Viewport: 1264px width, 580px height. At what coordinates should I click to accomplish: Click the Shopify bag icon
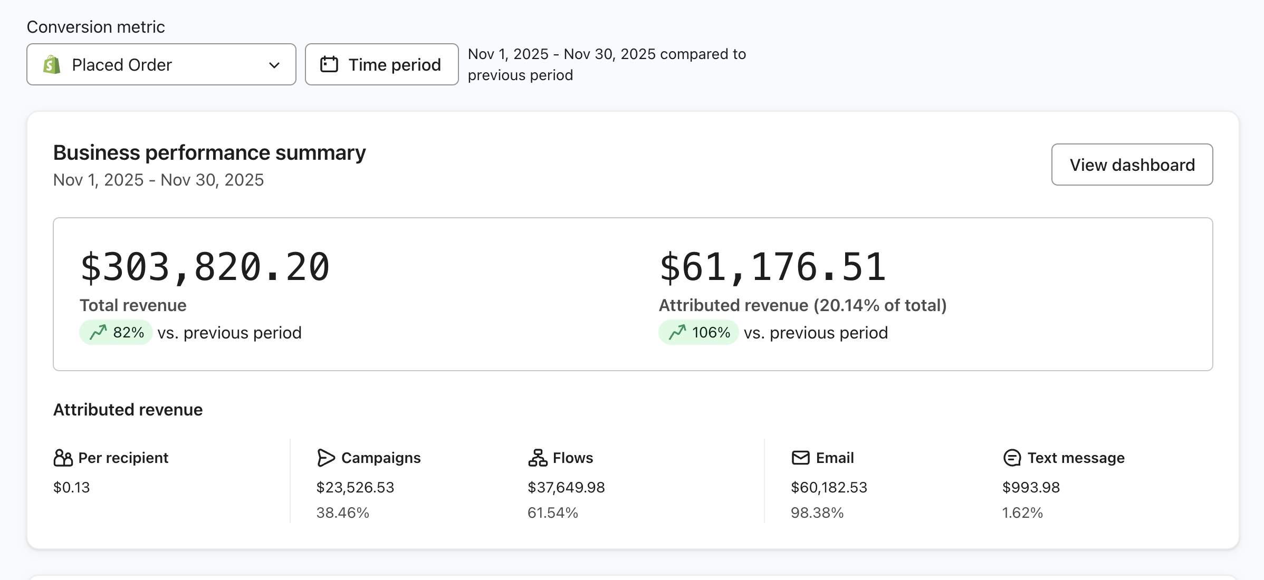pyautogui.click(x=52, y=65)
